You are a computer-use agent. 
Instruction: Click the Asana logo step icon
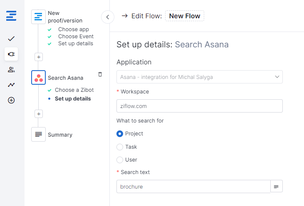pyautogui.click(x=38, y=77)
